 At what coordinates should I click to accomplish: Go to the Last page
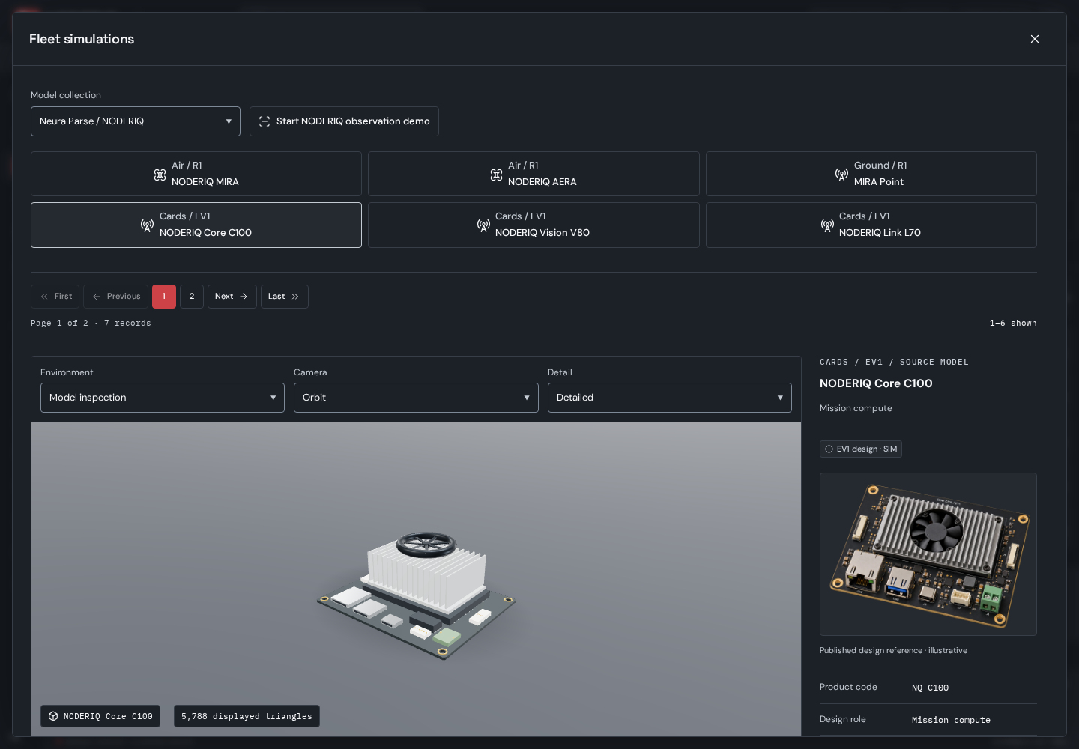click(x=285, y=297)
